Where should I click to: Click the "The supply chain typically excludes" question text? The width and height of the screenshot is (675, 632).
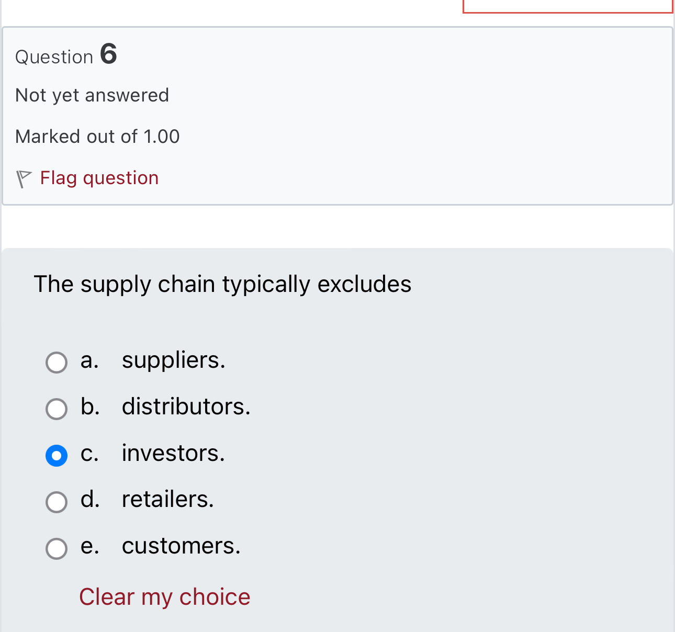(223, 284)
